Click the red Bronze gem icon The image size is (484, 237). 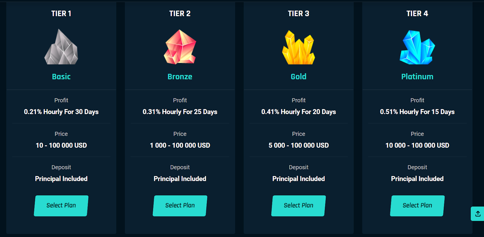(180, 47)
